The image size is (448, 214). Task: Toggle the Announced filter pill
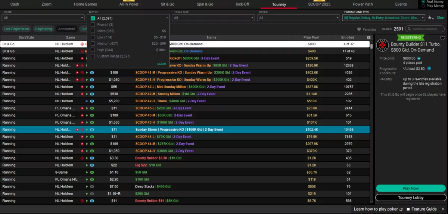pos(67,29)
